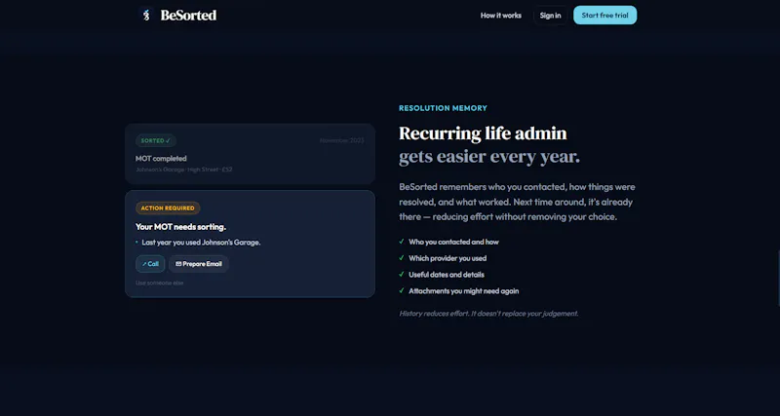This screenshot has height=416, width=780.
Task: Click the page scrollbar thumb
Action: coord(778,278)
